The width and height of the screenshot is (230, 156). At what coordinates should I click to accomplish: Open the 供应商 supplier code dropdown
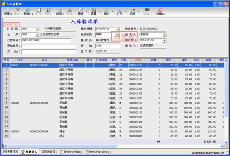pos(37,29)
